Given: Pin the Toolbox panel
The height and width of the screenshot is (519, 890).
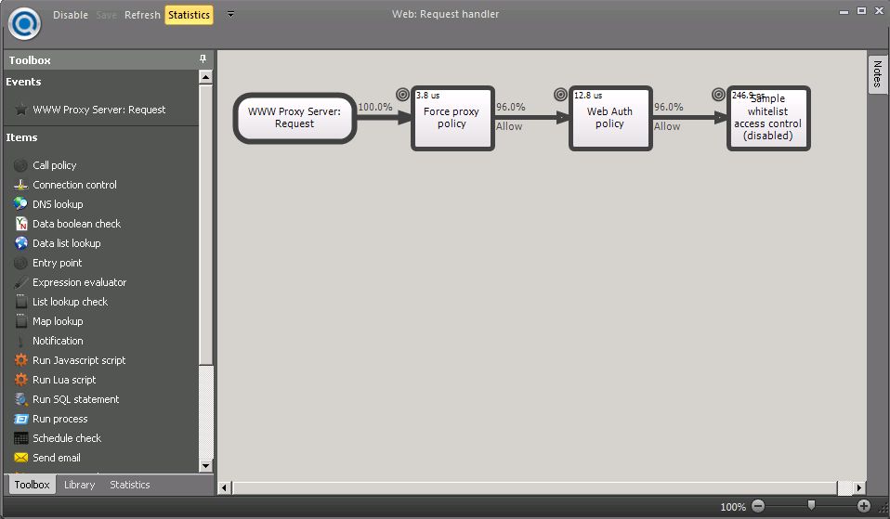Looking at the screenshot, I should click(203, 59).
